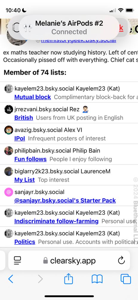
Task: Open the Mutual block list link
Action: pyautogui.click(x=33, y=97)
